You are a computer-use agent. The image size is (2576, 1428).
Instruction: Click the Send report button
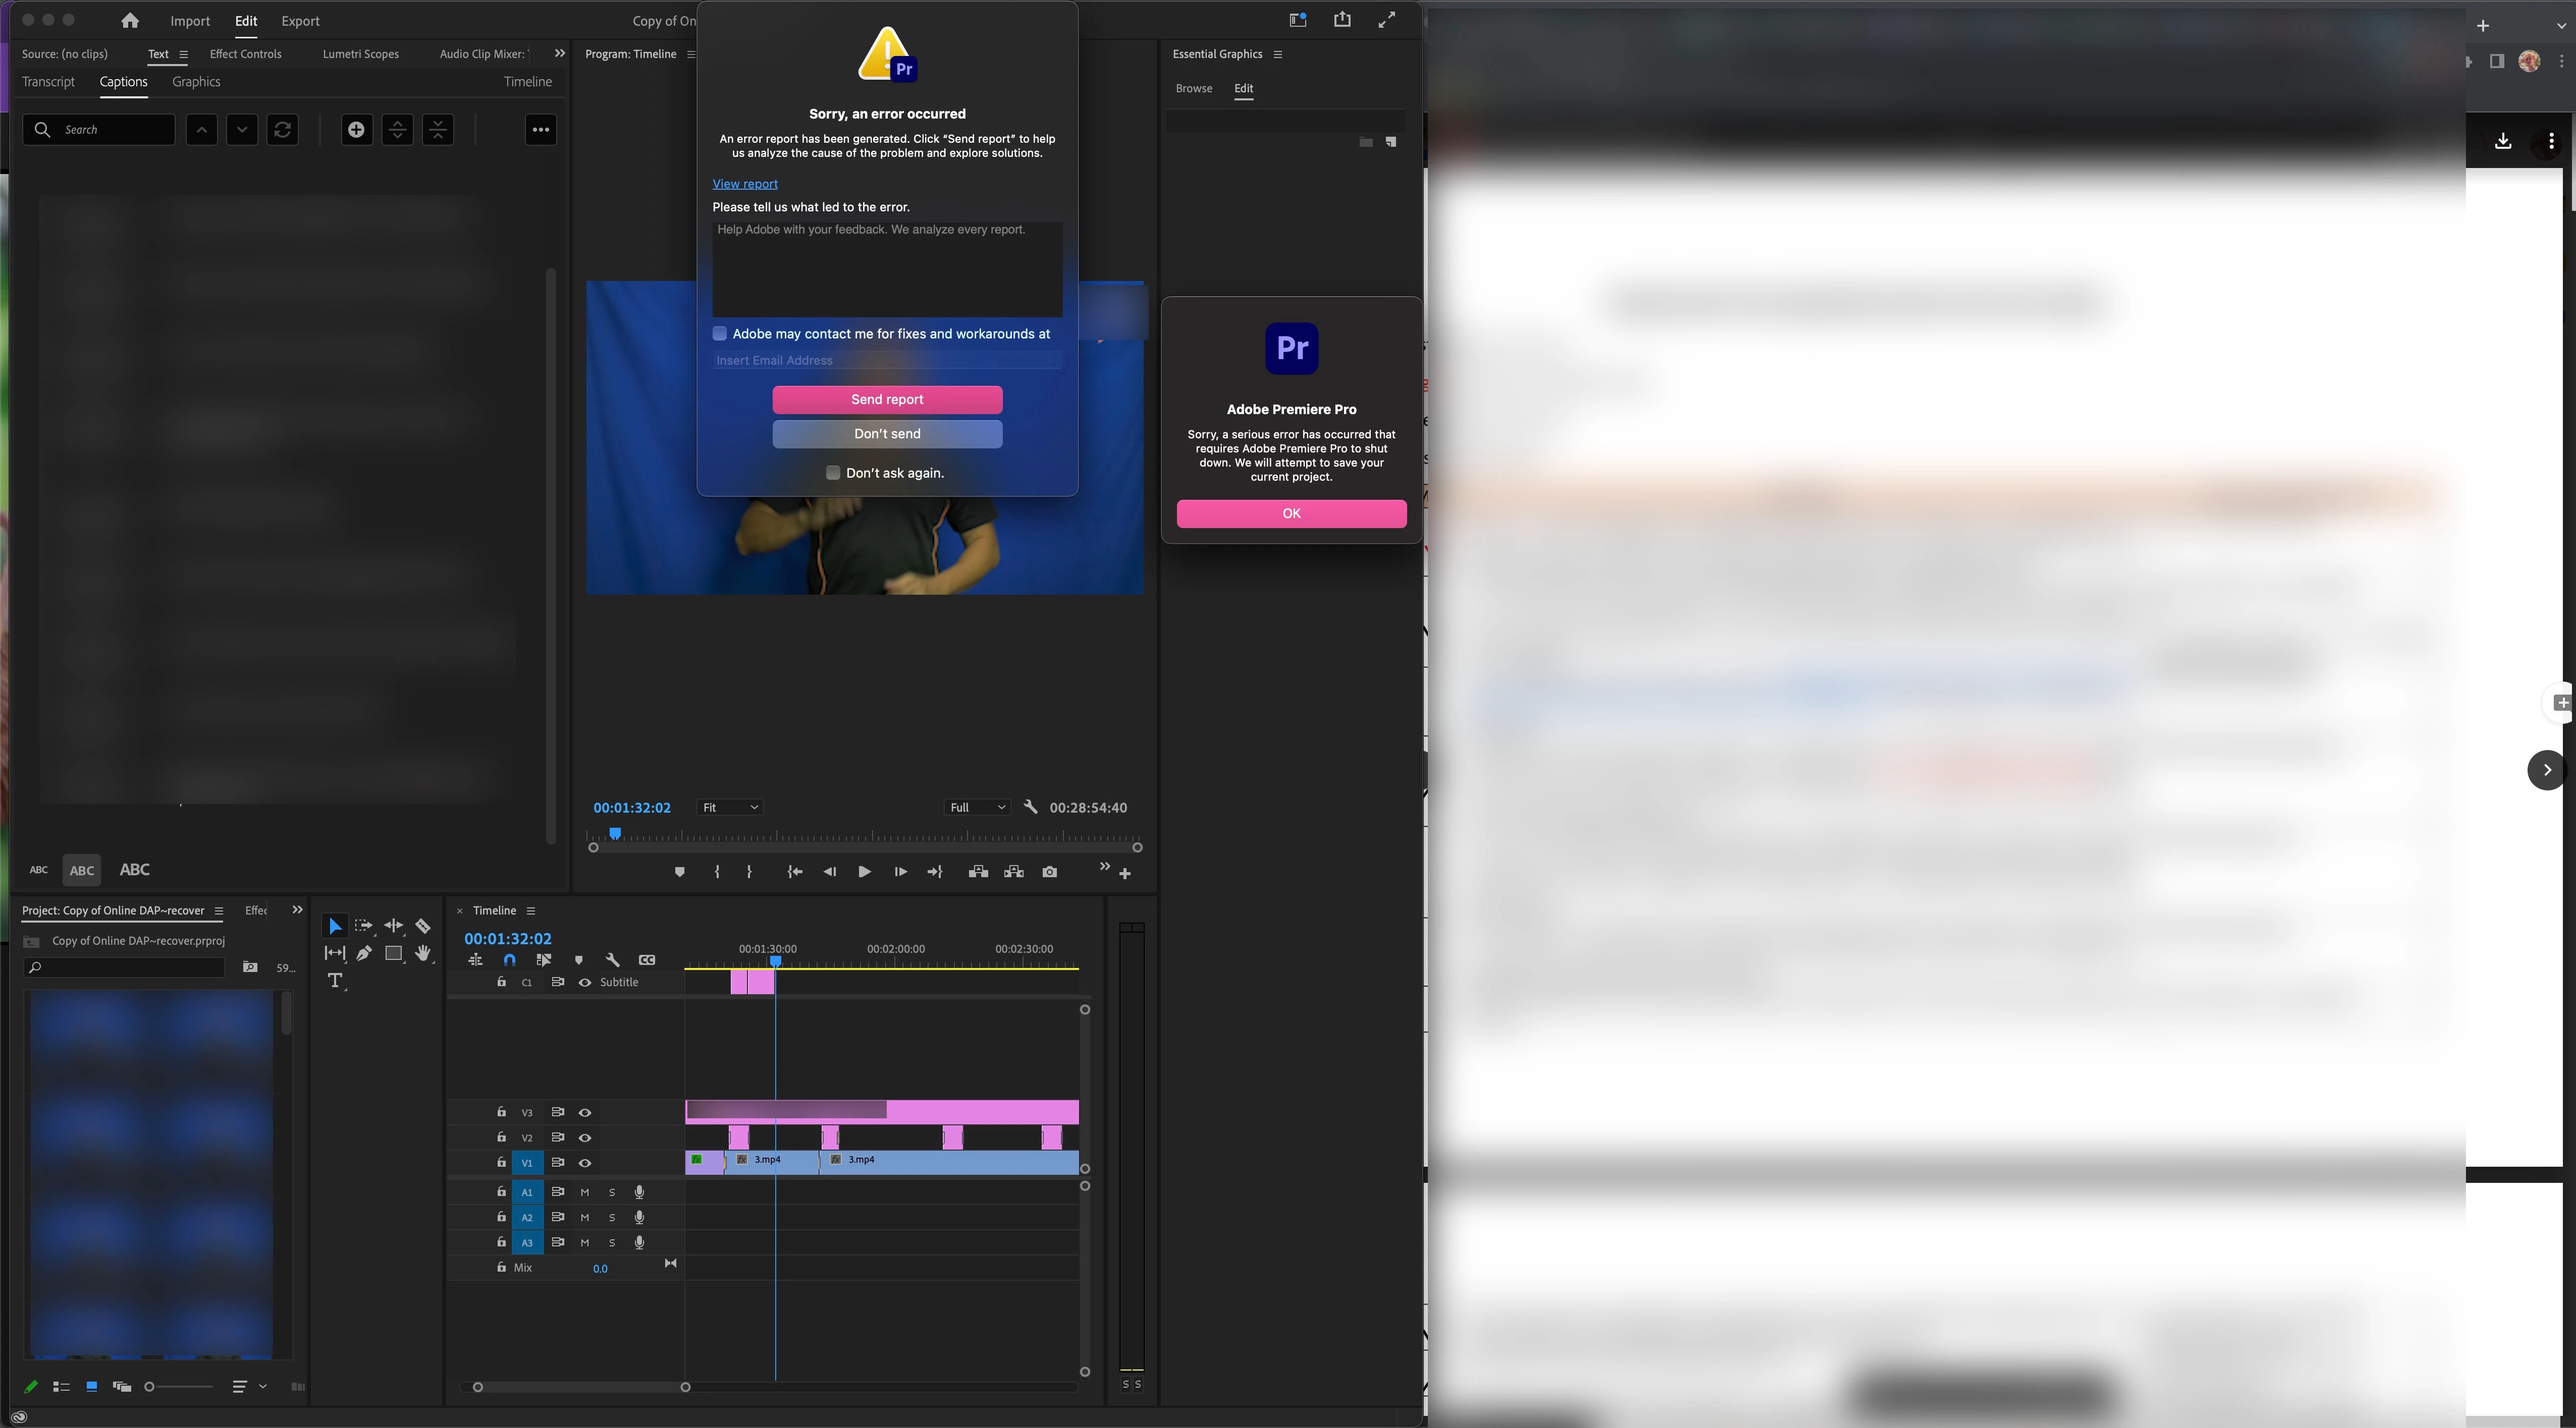coord(887,399)
